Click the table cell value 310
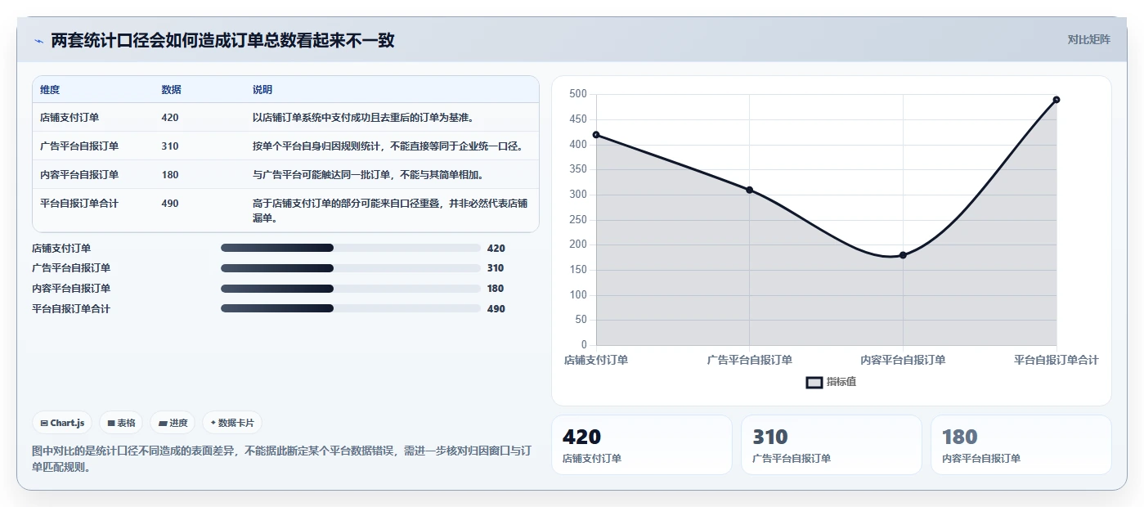The height and width of the screenshot is (507, 1144). 170,146
